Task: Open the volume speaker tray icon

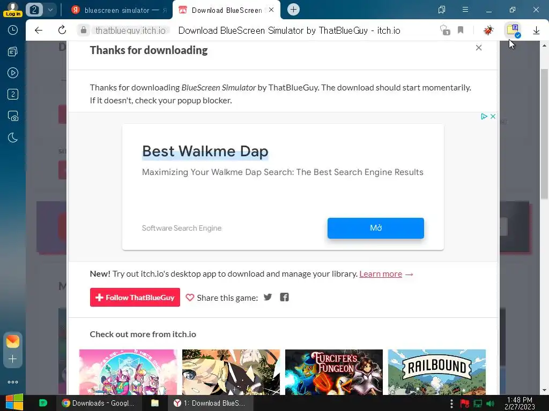Action: [490, 404]
